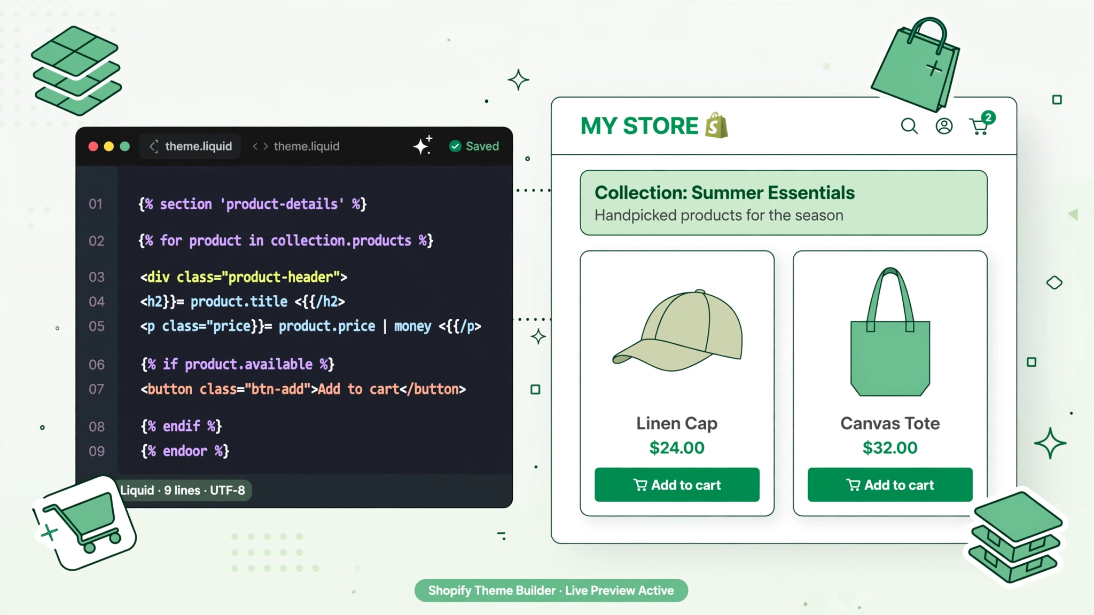Click the section 'product-details' code line
The height and width of the screenshot is (615, 1094).
pos(252,204)
